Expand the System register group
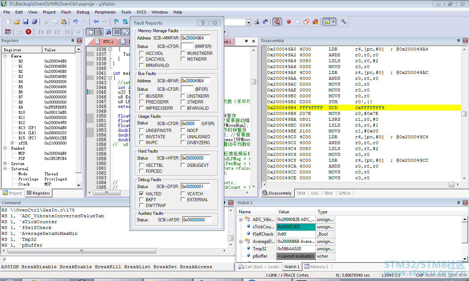Image resolution: width=469 pixels, height=281 pixels. click(x=5, y=164)
